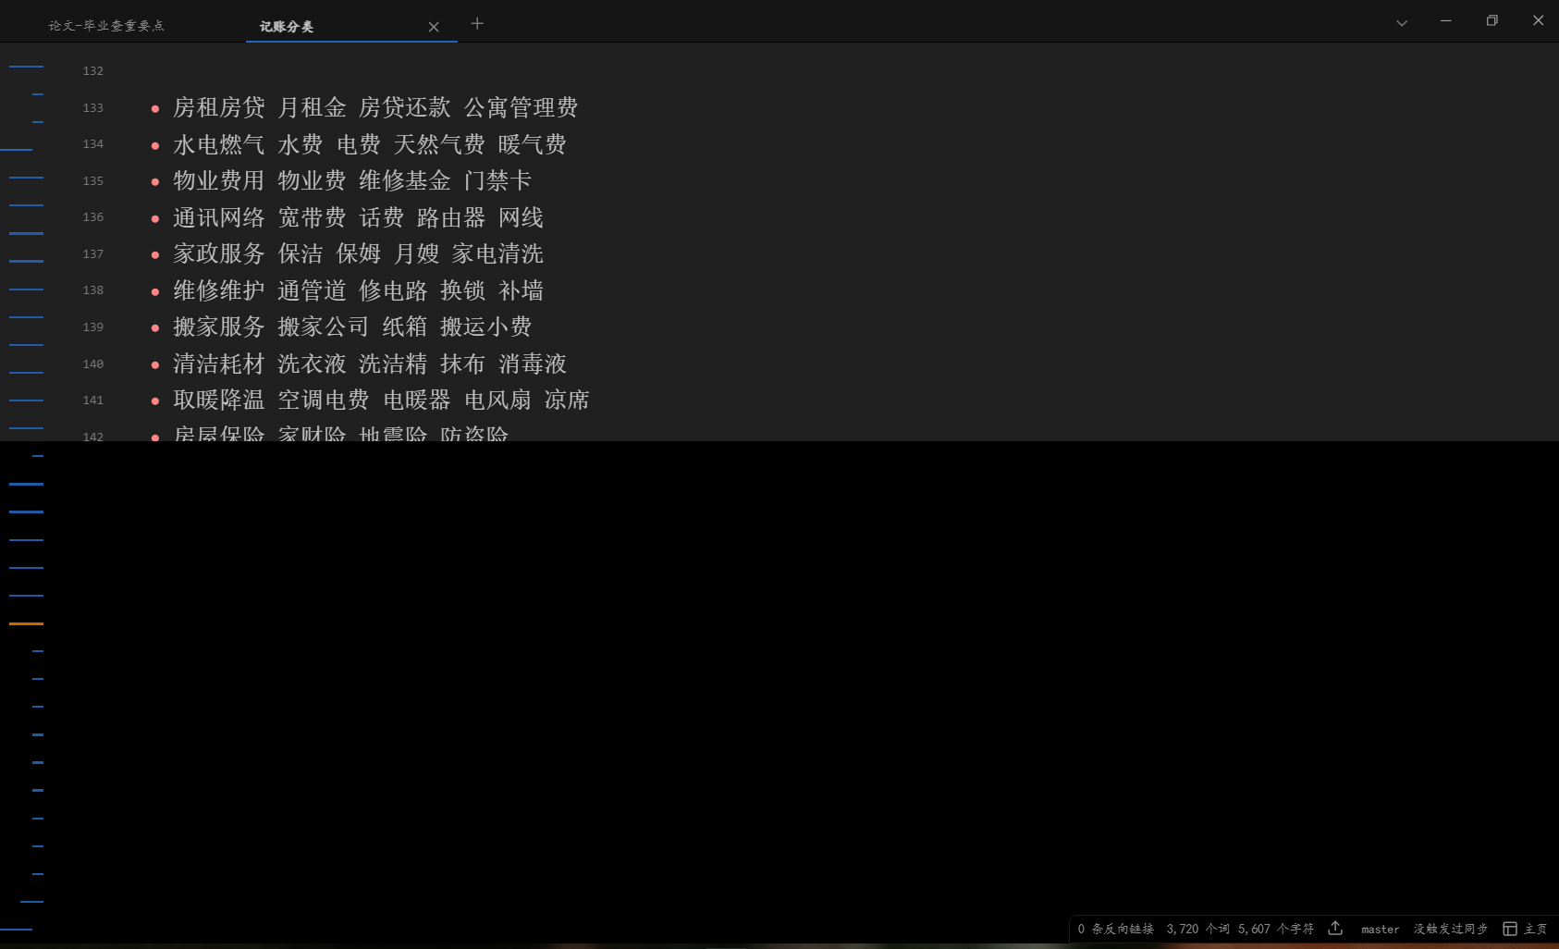This screenshot has height=949, width=1559.
Task: Show the 0 条反向链接 backlinks
Action: click(x=1115, y=929)
